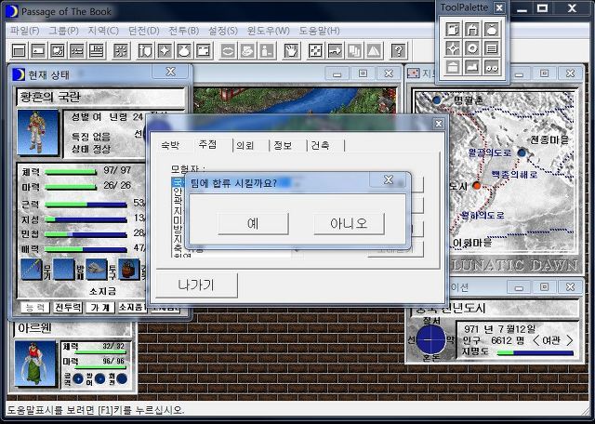
Task: Click the 천종마을 town marker on map
Action: (522, 152)
